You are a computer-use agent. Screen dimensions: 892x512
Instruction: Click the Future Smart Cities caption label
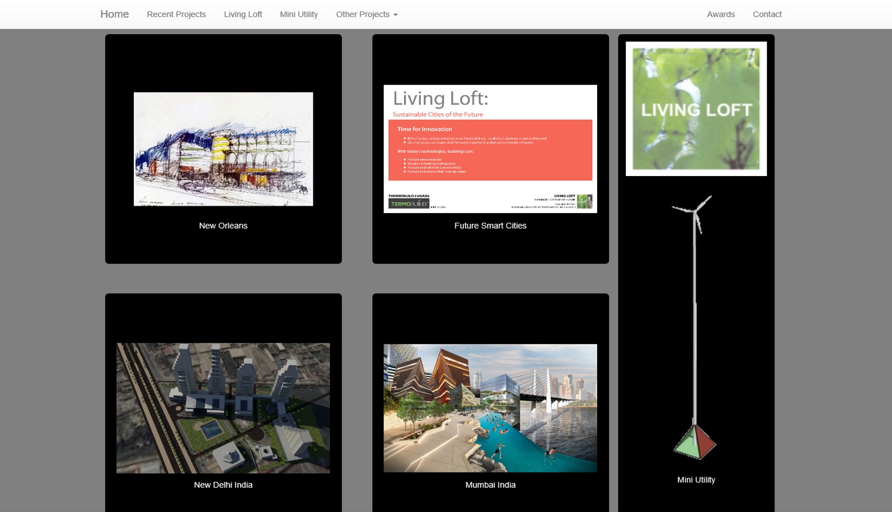click(x=490, y=226)
